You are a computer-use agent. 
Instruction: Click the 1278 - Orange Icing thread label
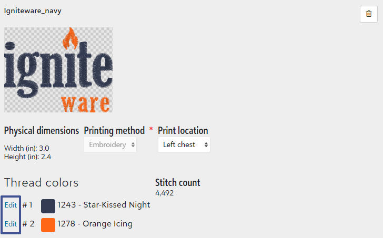[x=95, y=224]
